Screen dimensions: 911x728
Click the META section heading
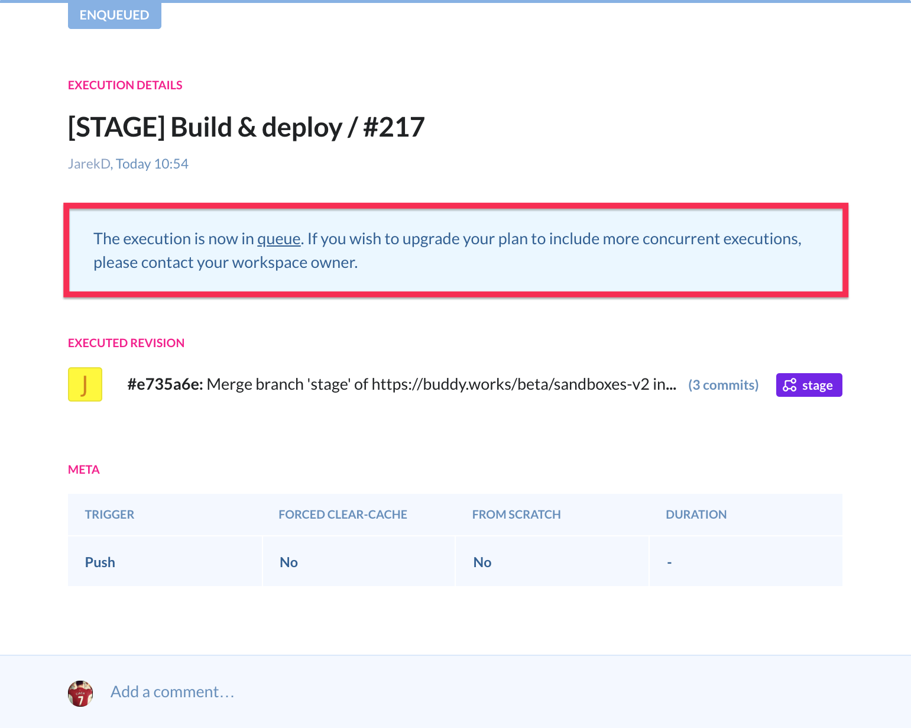coord(83,470)
